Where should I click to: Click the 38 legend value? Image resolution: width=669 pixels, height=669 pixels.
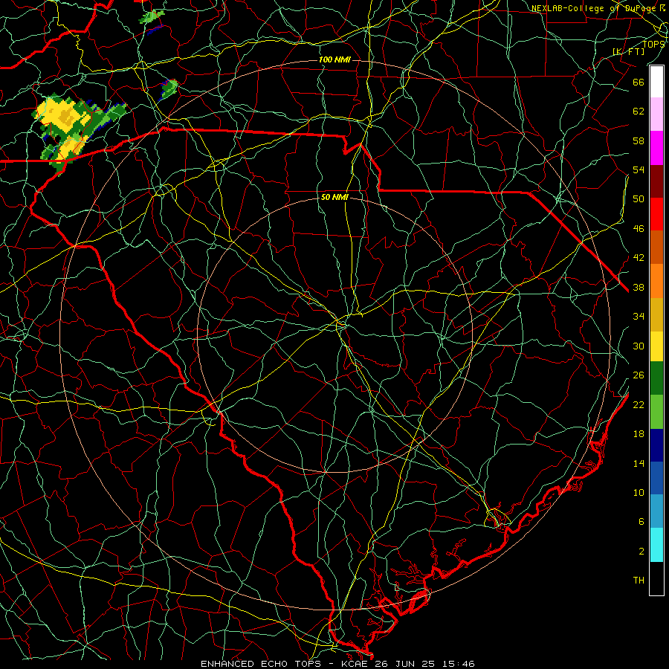[x=639, y=287]
